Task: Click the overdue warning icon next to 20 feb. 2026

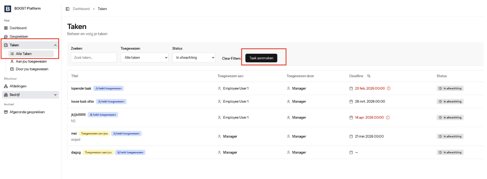Action: coord(389,88)
